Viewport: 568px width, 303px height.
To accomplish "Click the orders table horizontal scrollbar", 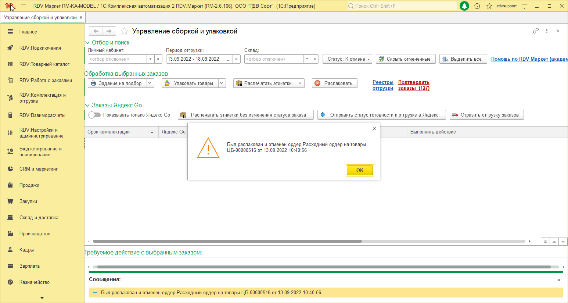I will coord(227,242).
